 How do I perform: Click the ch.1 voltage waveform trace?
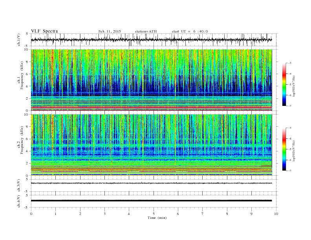point(151,40)
